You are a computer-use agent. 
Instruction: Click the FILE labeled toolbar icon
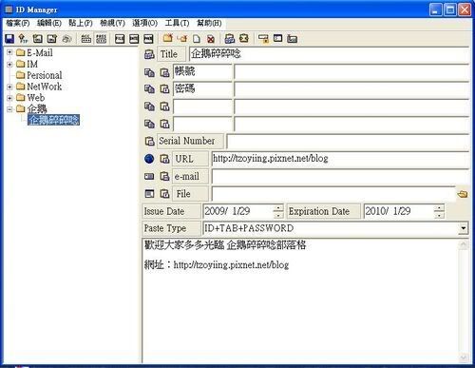[x=120, y=39]
